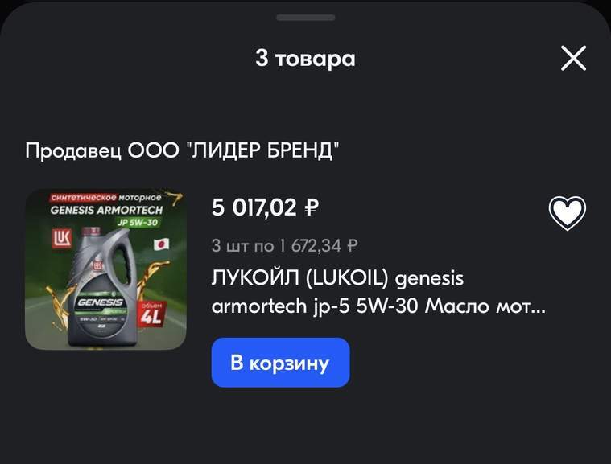This screenshot has height=464, width=611.
Task: Open the ЛУКОЙЛ (LUKOIL) genesis armortech product title
Action: pyautogui.click(x=378, y=292)
